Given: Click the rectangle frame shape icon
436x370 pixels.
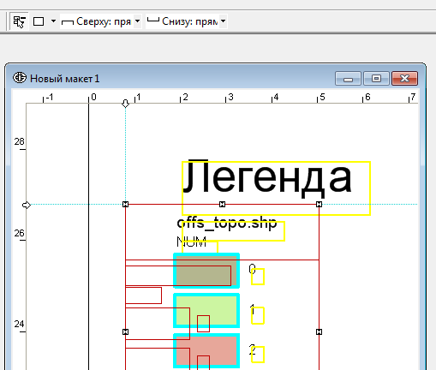Looking at the screenshot, I should pos(39,21).
